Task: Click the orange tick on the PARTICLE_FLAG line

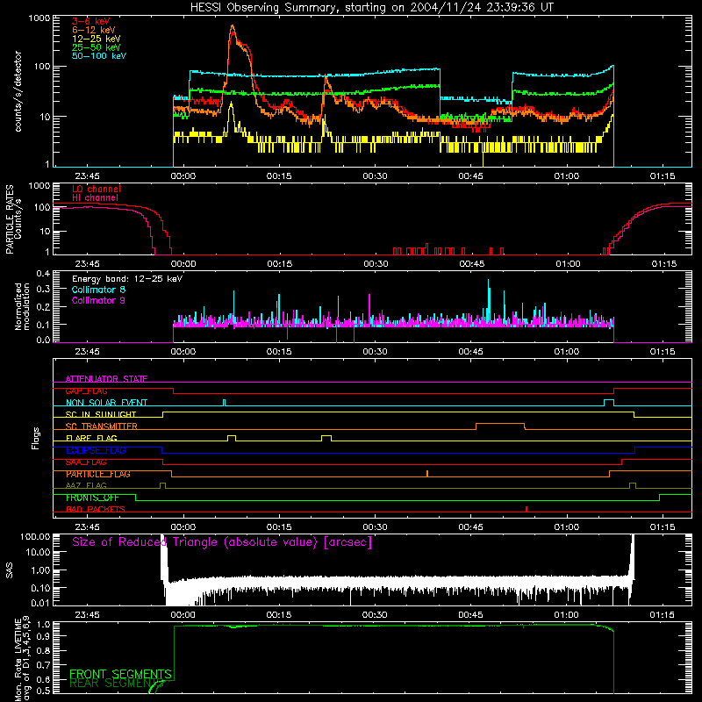Action: tap(427, 473)
